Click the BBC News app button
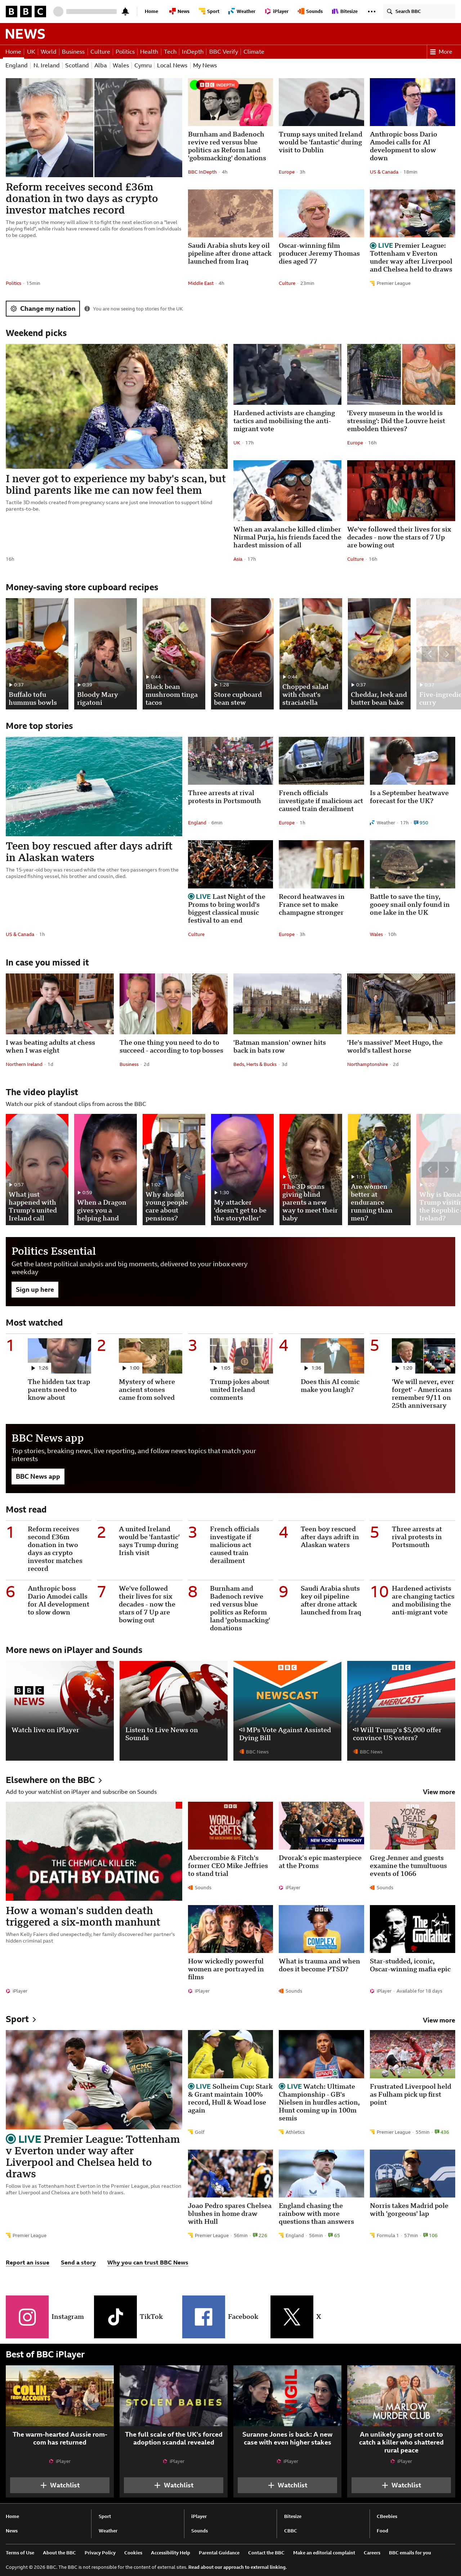The image size is (461, 2576). [x=38, y=1476]
